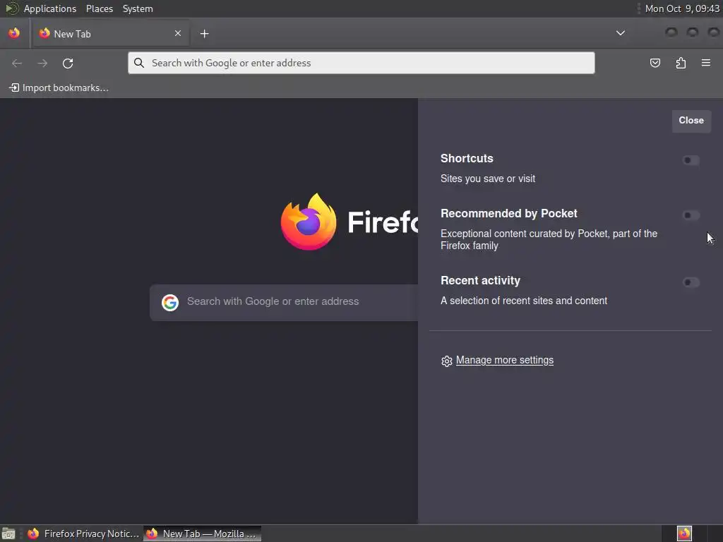Toggle the Recent activity switch
This screenshot has height=542, width=723.
coord(691,282)
